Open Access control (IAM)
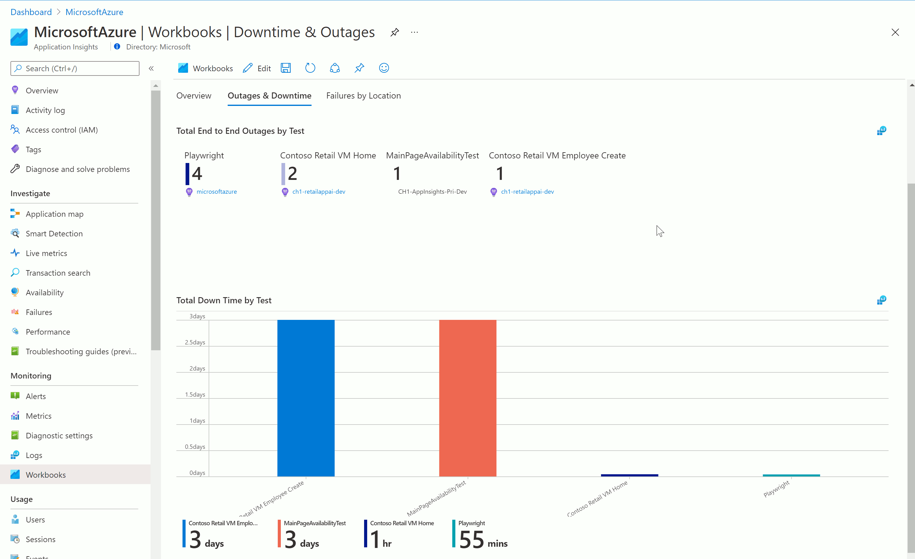Image resolution: width=915 pixels, height=559 pixels. [x=75, y=130]
